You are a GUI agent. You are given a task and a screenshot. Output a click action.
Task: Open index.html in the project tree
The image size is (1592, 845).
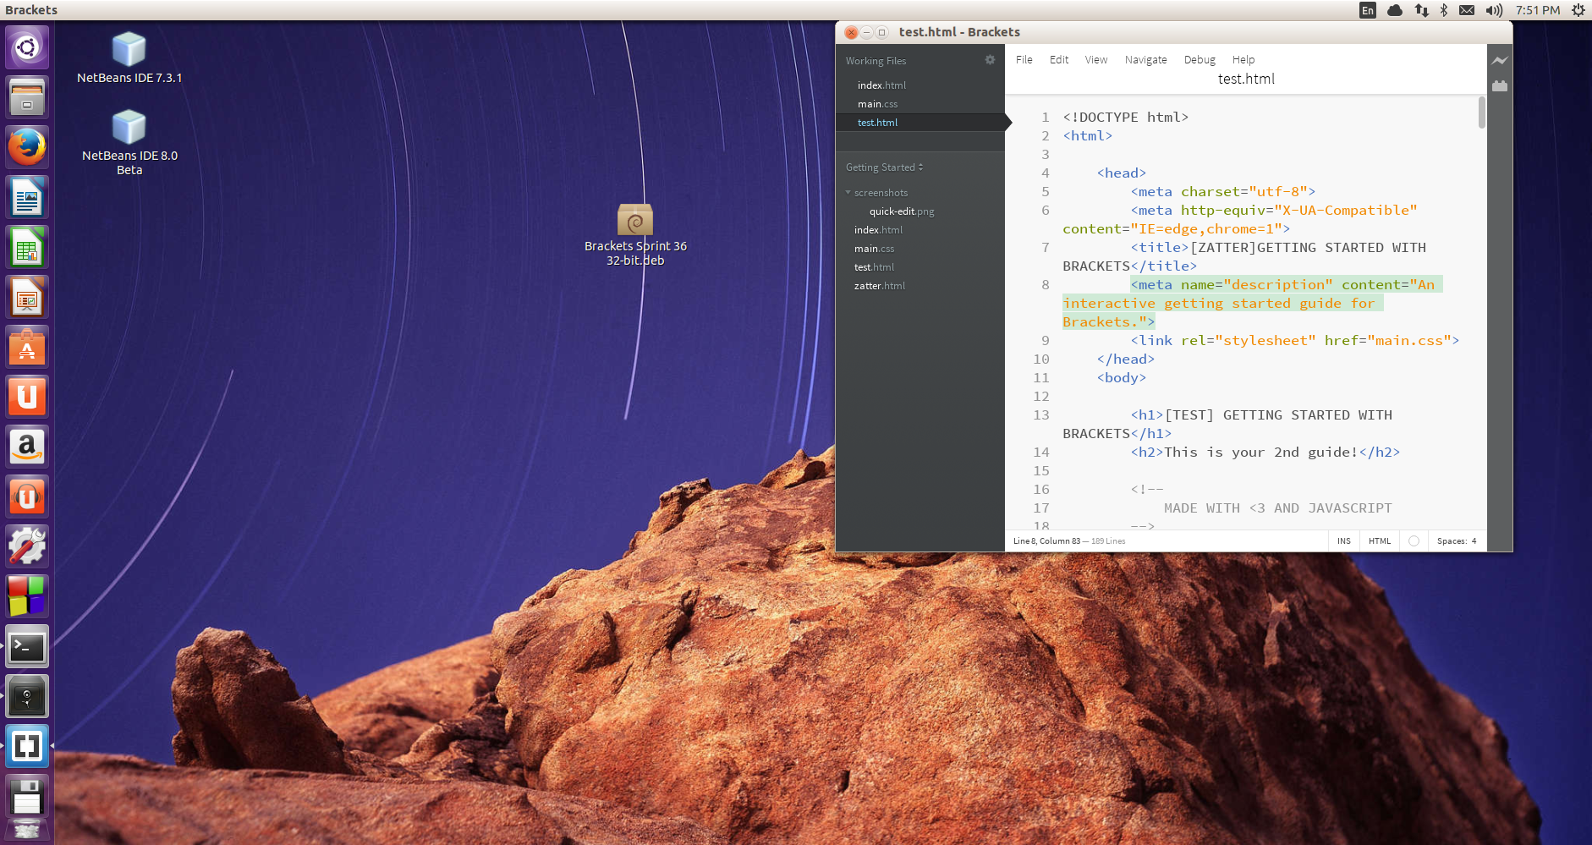pos(878,230)
